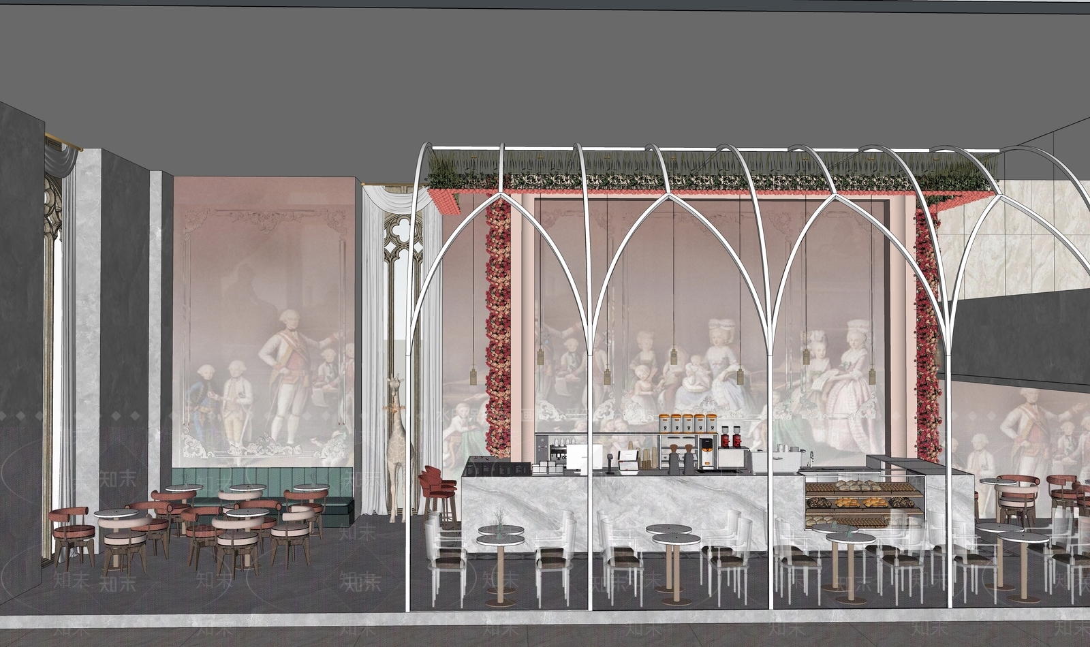This screenshot has height=647, width=1090.
Task: Select the left rose flower column
Action: (498, 327)
